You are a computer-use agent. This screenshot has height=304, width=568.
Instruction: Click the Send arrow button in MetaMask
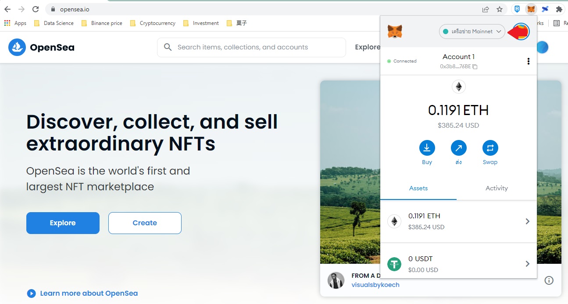[x=458, y=148]
